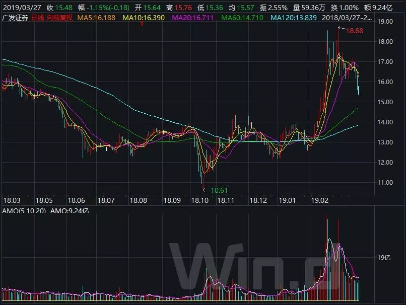Screen dimensions: 406x305
Task: Click the average price 15.57 value
Action: [x=245, y=8]
